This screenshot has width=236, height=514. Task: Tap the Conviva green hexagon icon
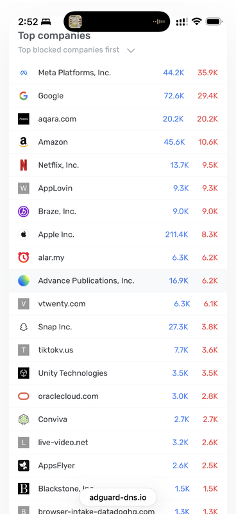pos(24,419)
